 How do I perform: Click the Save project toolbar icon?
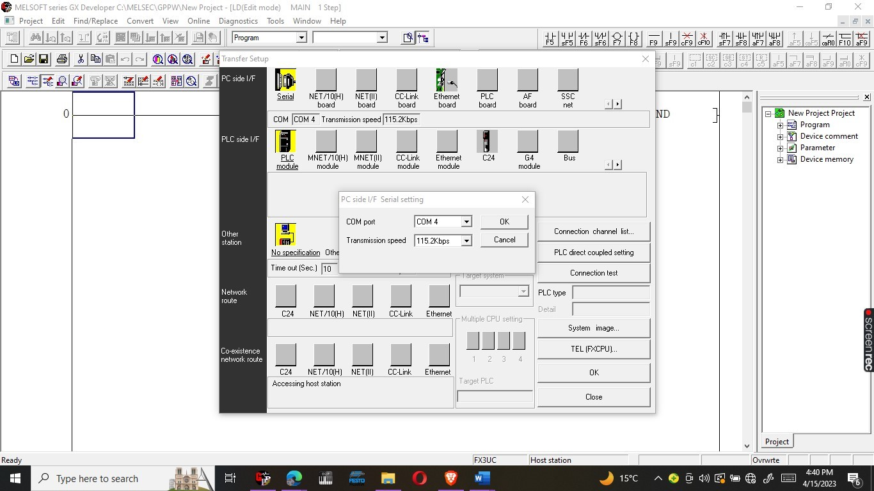pyautogui.click(x=44, y=59)
